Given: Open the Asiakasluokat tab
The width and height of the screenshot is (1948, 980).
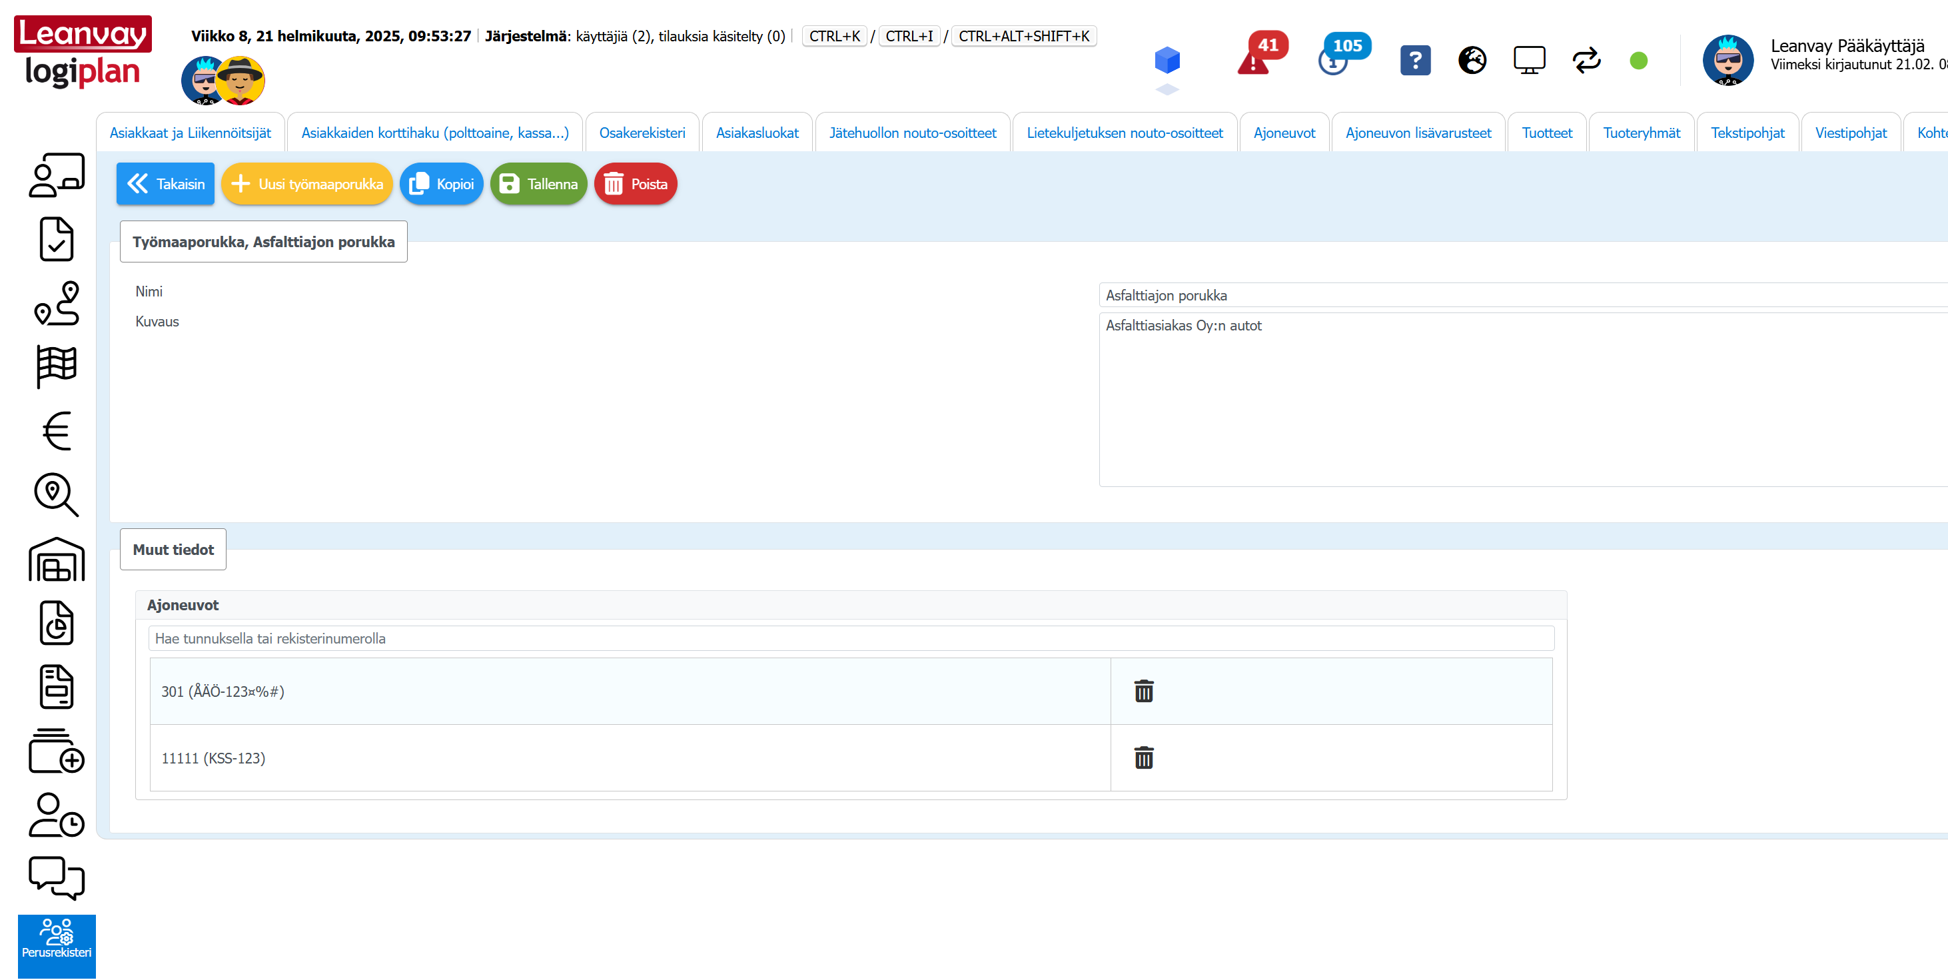Looking at the screenshot, I should (x=757, y=133).
